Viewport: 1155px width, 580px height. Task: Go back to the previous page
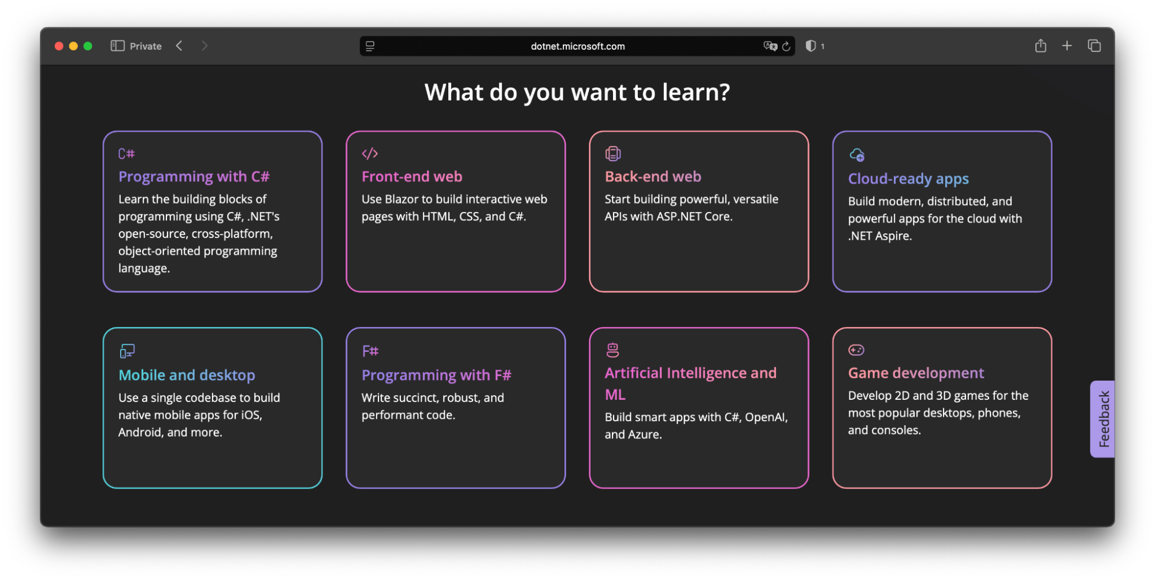tap(179, 46)
